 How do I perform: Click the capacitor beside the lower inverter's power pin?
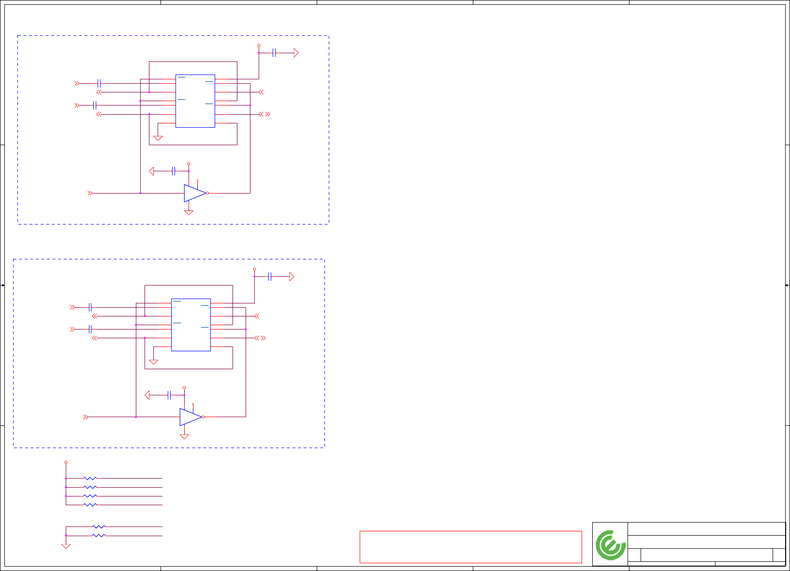(169, 395)
